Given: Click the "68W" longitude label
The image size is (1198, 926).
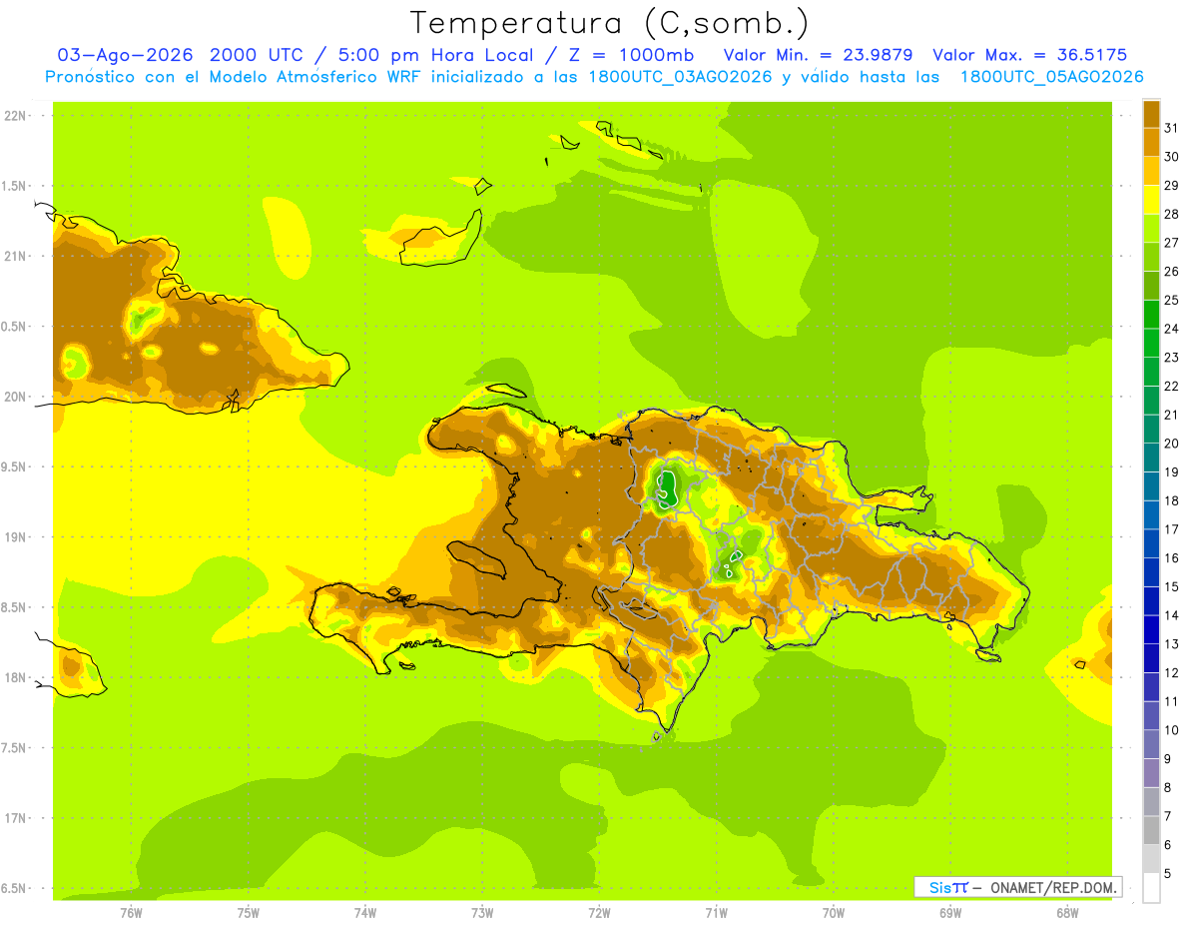Looking at the screenshot, I should pos(1067,912).
